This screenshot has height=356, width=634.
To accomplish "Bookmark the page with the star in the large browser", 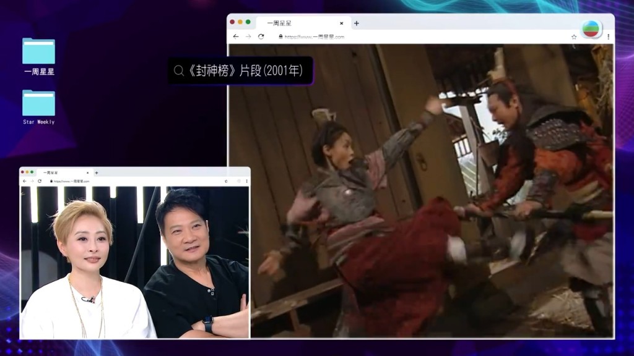I will [x=574, y=36].
